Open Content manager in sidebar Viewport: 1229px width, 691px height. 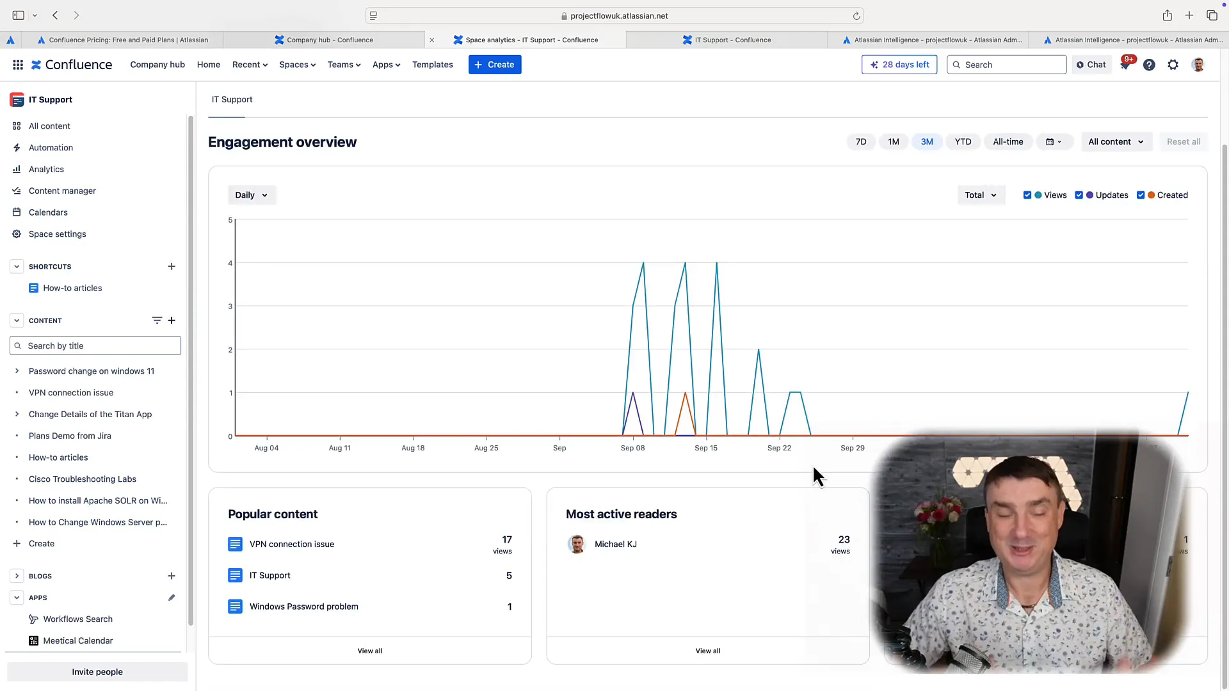coord(62,191)
